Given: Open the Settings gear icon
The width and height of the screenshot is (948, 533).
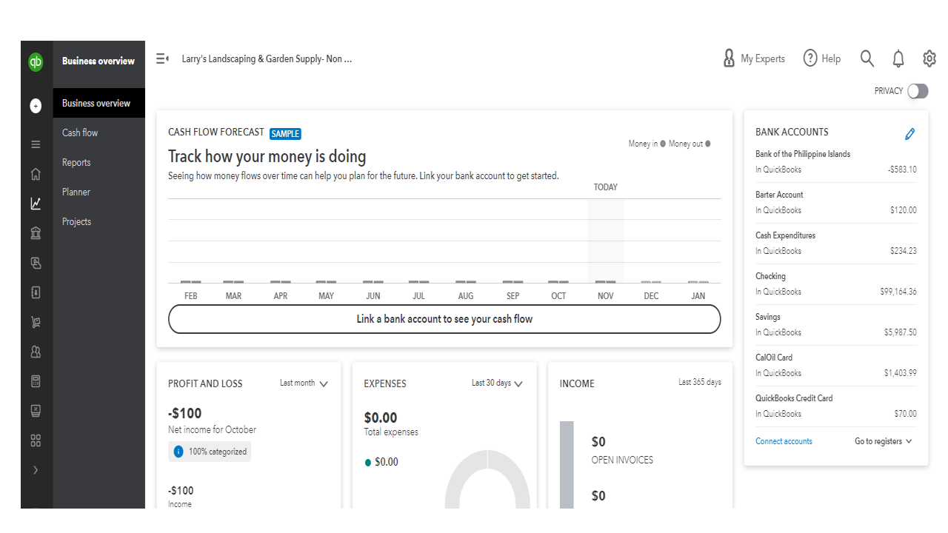Looking at the screenshot, I should tap(929, 59).
